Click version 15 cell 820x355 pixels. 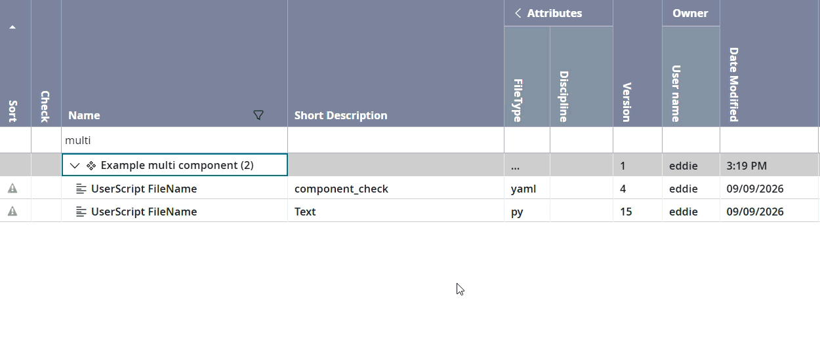(638, 212)
